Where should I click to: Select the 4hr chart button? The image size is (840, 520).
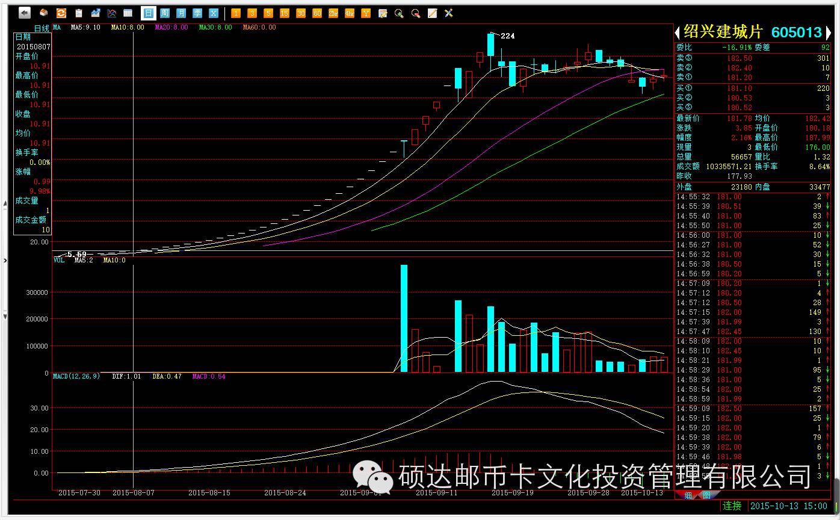(350, 13)
